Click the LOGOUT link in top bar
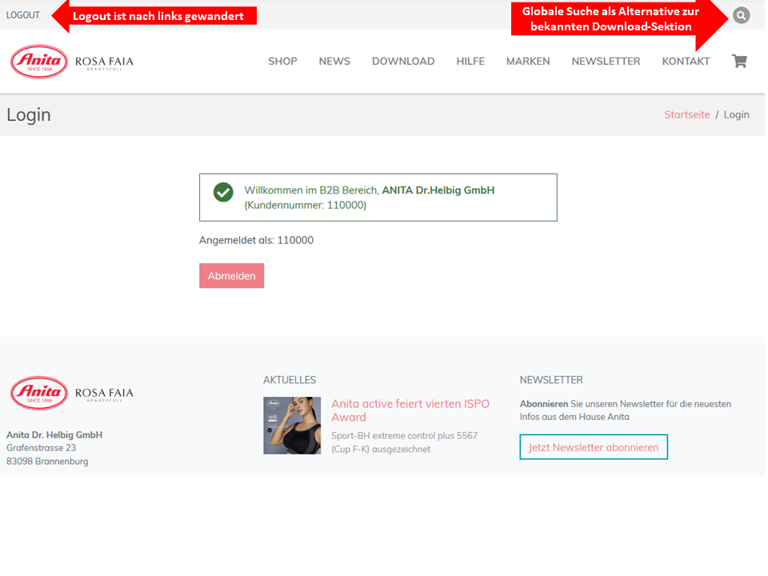This screenshot has height=576, width=768. 23,15
